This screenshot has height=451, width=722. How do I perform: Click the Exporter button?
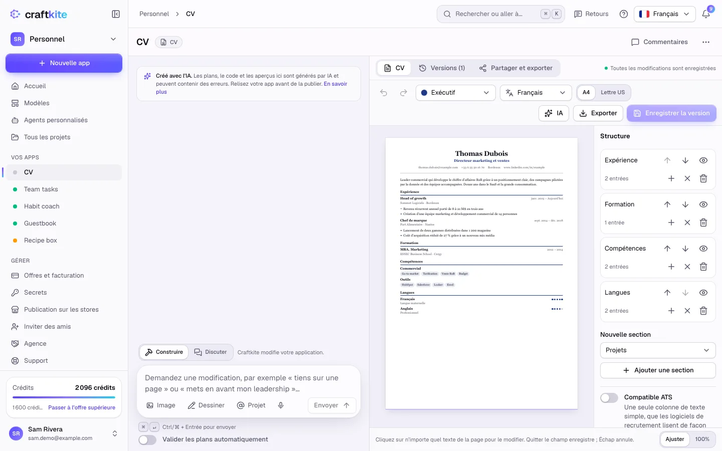598,113
